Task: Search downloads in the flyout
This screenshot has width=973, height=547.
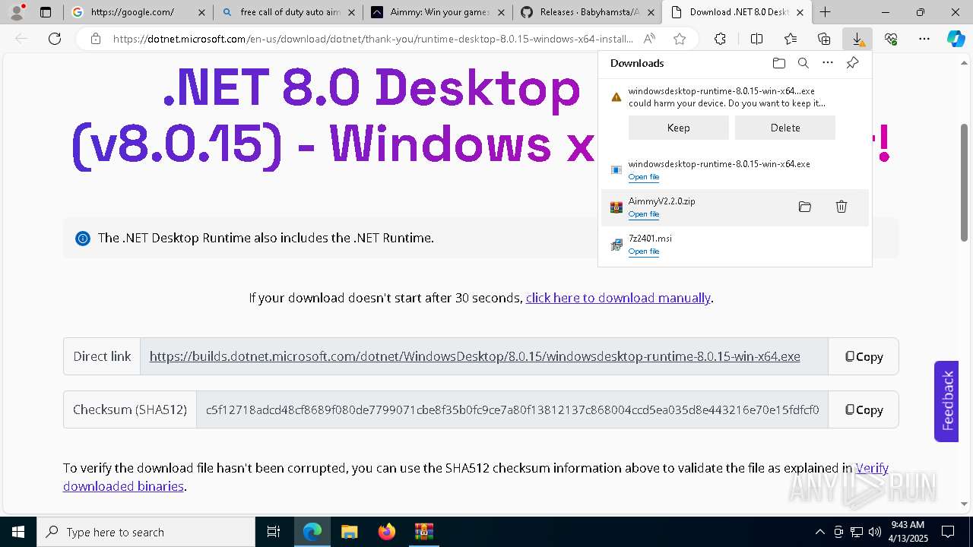Action: tap(803, 63)
